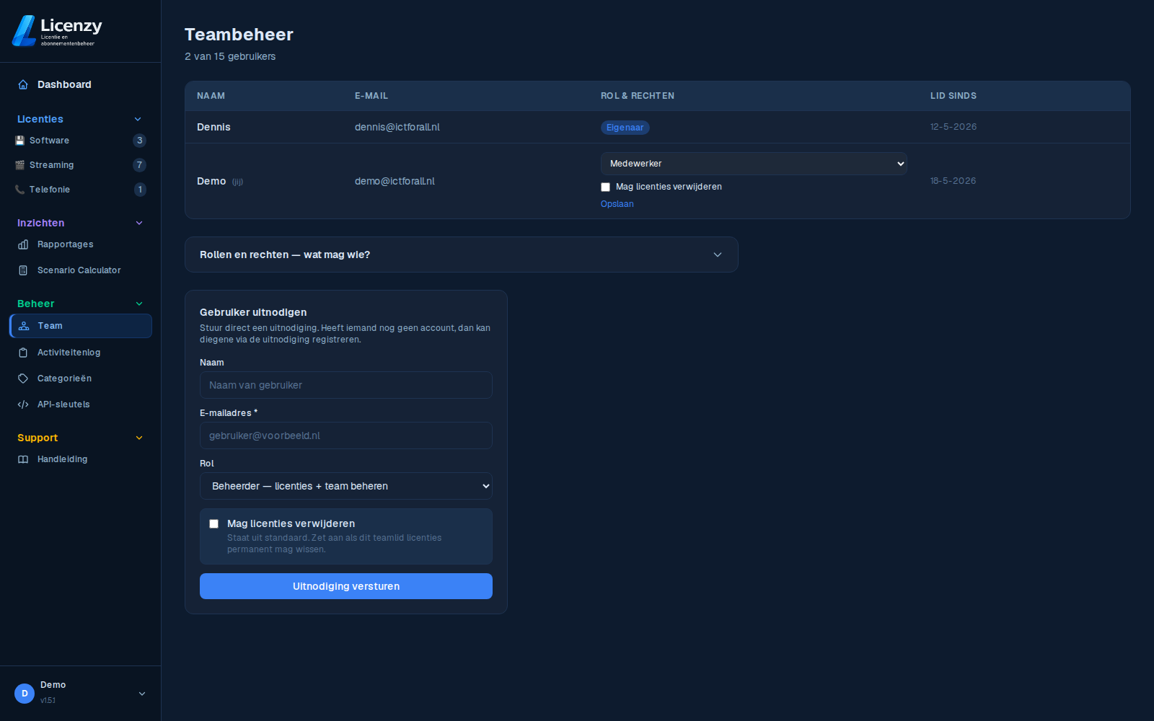Click the Gebruiker uitnodigen heading
The width and height of the screenshot is (1154, 721).
click(253, 312)
